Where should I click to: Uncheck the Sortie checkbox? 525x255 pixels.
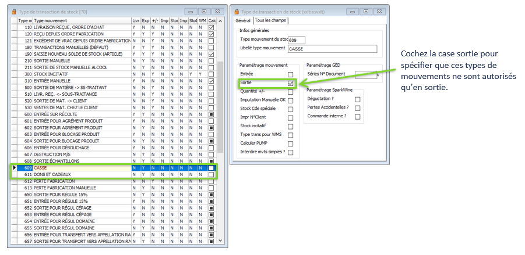[290, 83]
